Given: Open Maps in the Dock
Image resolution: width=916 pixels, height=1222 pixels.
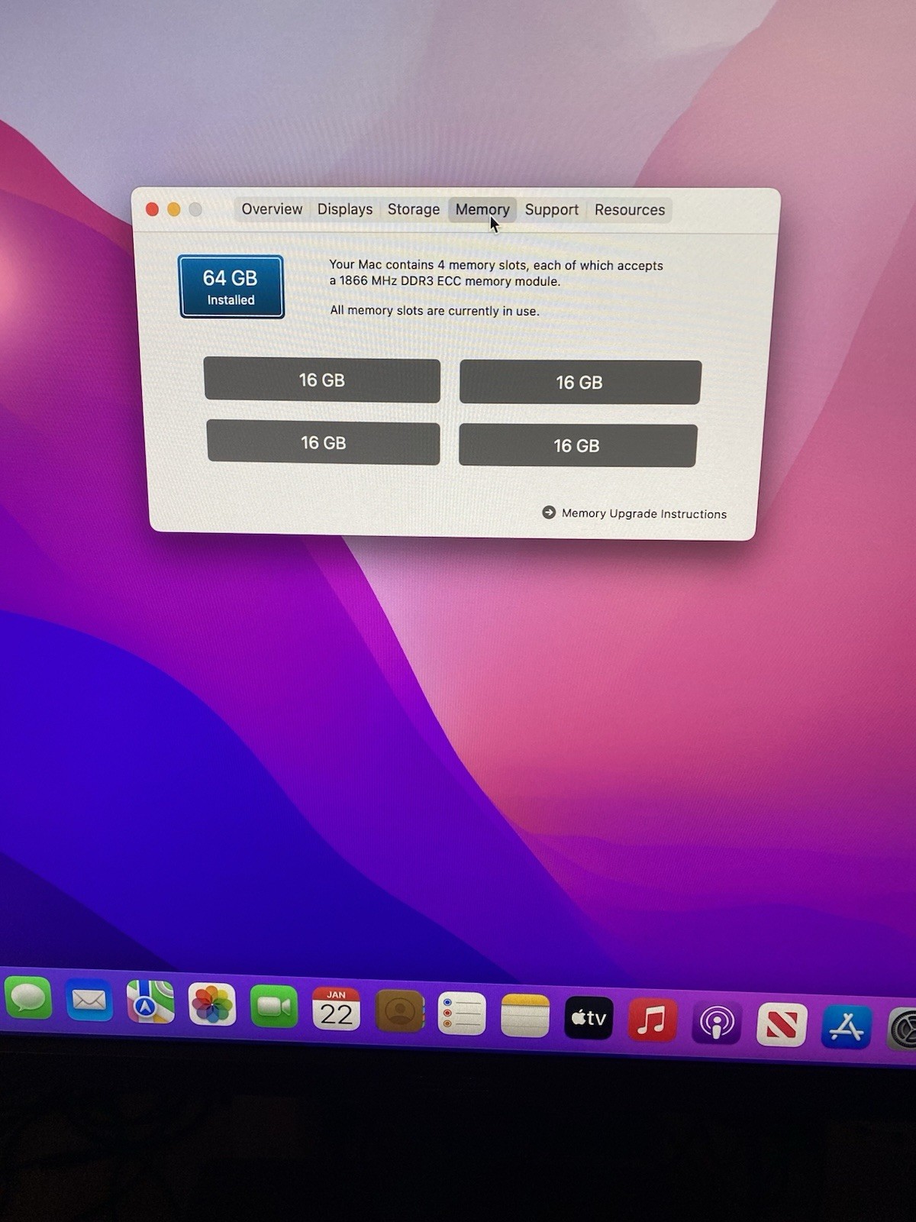Looking at the screenshot, I should point(150,1003).
